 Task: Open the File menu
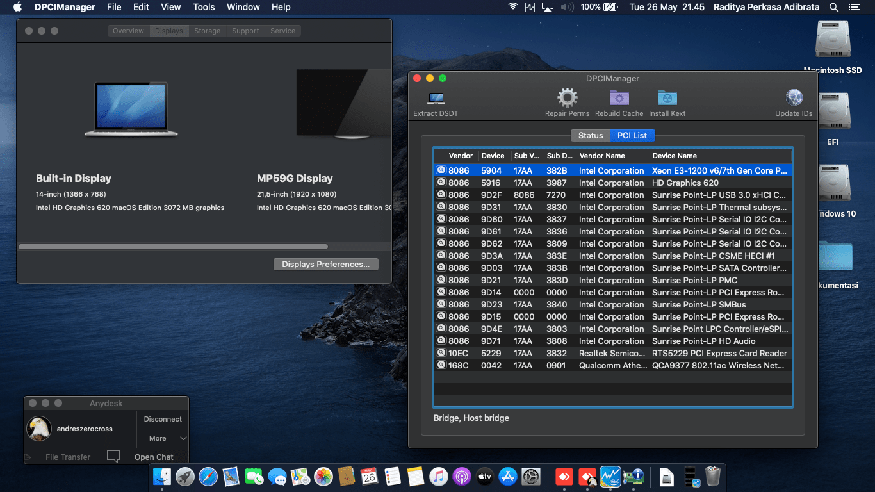point(114,7)
